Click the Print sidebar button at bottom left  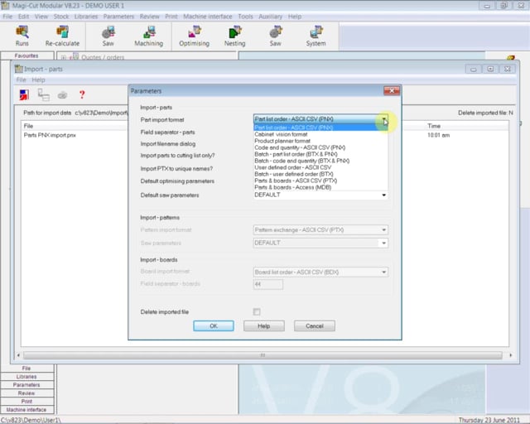(x=26, y=402)
